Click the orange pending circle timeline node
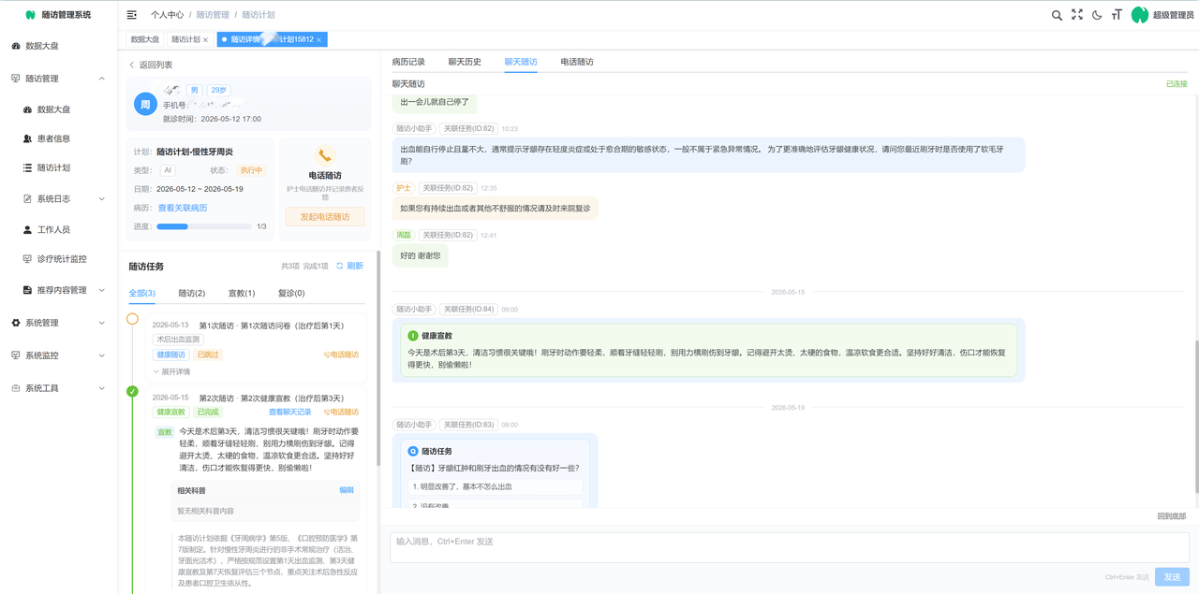The height and width of the screenshot is (594, 1199). 132,319
